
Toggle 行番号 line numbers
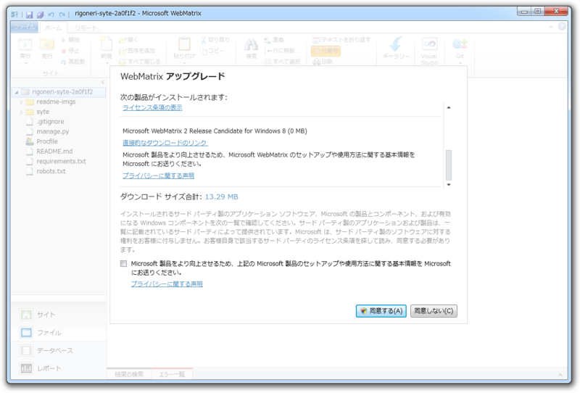click(x=326, y=51)
